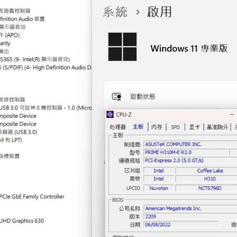Select the second Composite Device entry
The height and width of the screenshot is (237, 237).
tap(18, 124)
